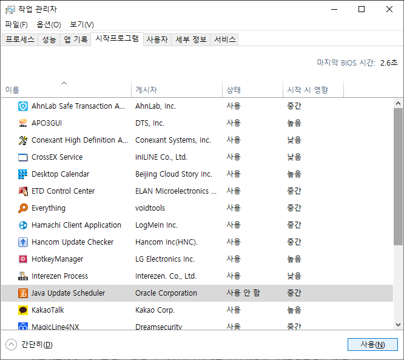404x360 pixels.
Task: Switch to the 앱 기록 tab
Action: tap(75, 39)
